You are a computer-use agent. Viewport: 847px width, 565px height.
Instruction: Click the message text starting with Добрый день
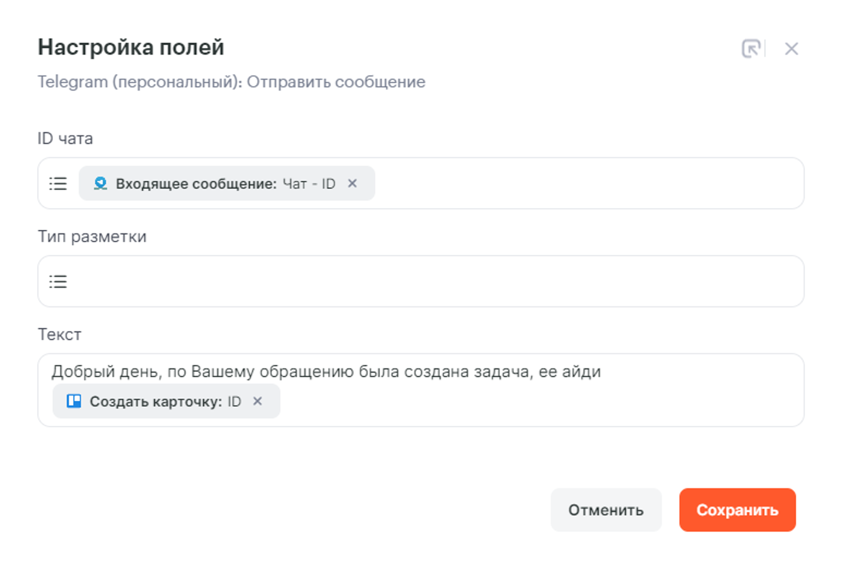(326, 371)
